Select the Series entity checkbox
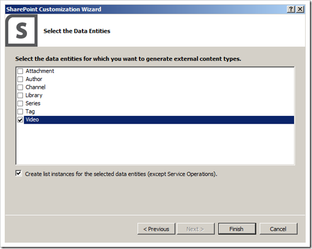Image resolution: width=312 pixels, height=249 pixels. pyautogui.click(x=20, y=104)
